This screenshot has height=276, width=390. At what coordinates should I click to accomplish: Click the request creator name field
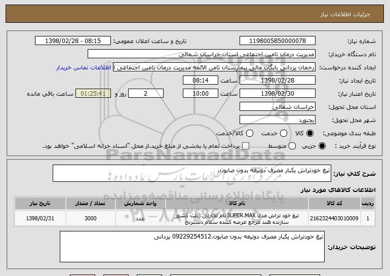pyautogui.click(x=214, y=67)
